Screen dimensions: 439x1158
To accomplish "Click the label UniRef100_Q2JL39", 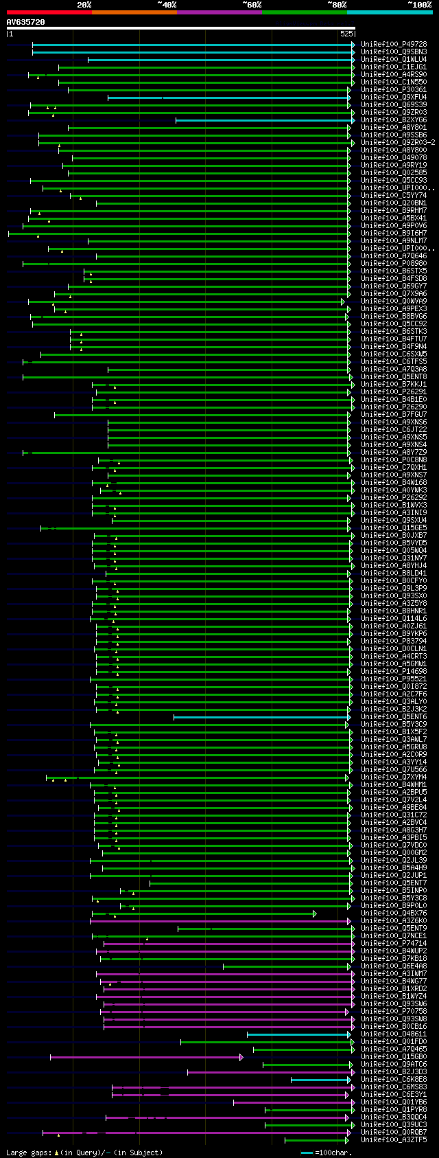I will click(x=394, y=860).
